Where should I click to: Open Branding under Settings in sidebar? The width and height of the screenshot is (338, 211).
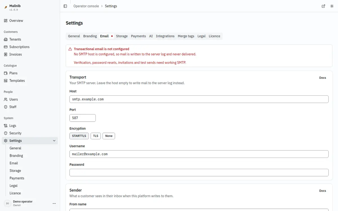tap(33, 156)
